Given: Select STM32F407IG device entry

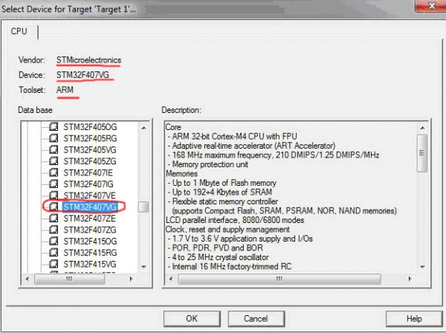Looking at the screenshot, I should [88, 184].
